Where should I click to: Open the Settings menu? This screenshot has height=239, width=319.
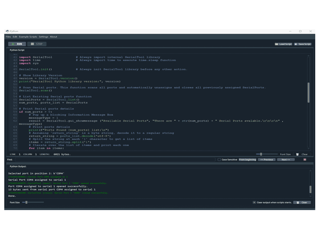pyautogui.click(x=43, y=37)
